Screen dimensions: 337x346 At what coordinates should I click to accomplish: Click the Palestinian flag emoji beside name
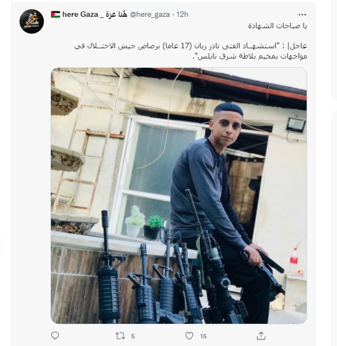tap(55, 14)
